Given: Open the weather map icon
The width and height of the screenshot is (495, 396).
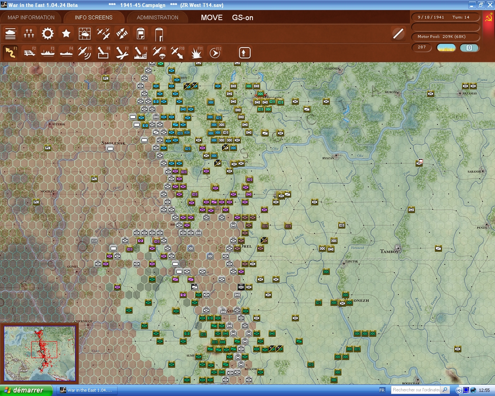Looking at the screenshot, I should coord(85,34).
